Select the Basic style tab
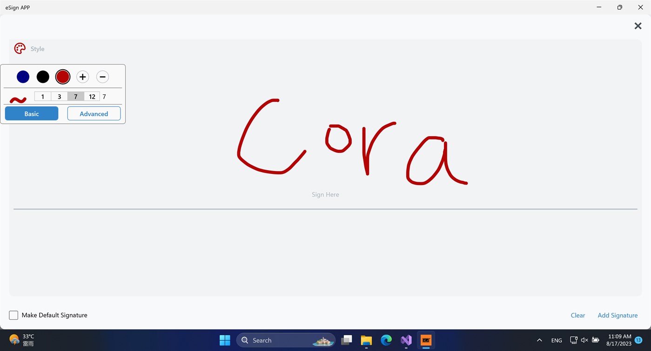 pos(31,113)
